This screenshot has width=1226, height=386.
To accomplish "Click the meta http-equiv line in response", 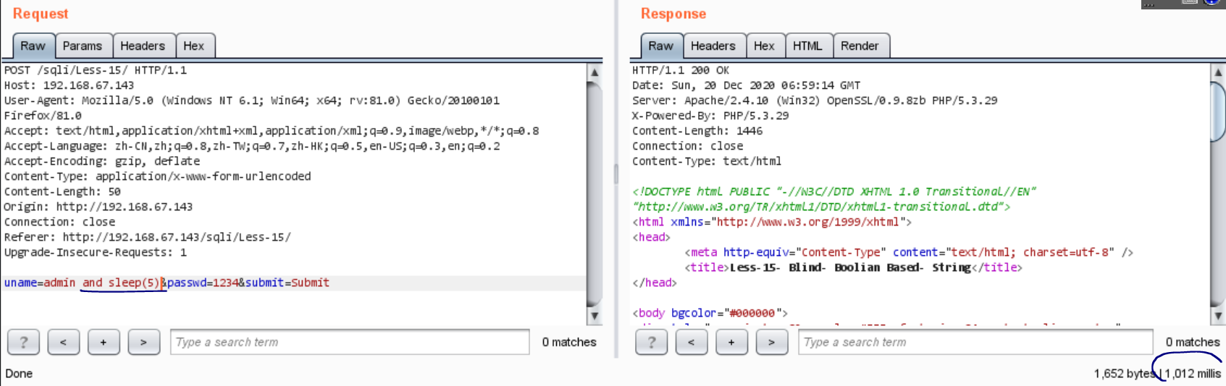I will [909, 252].
